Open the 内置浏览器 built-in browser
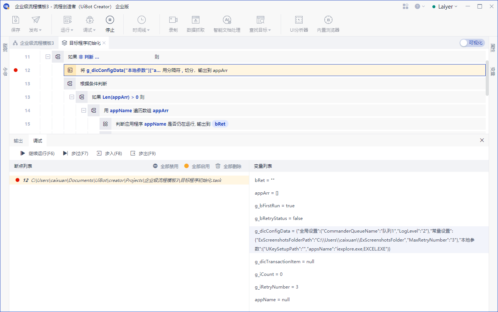Image resolution: width=498 pixels, height=312 pixels. tap(328, 25)
